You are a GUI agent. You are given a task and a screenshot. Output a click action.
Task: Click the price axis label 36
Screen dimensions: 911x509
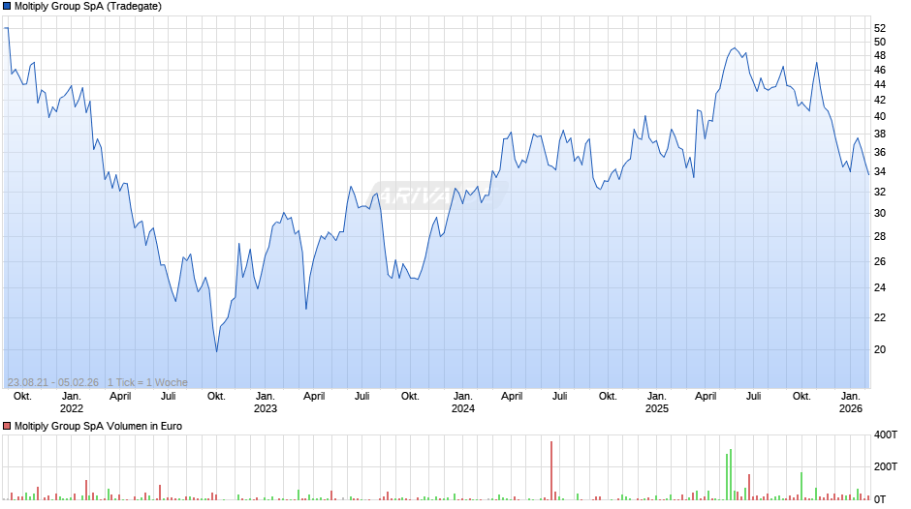tap(880, 153)
